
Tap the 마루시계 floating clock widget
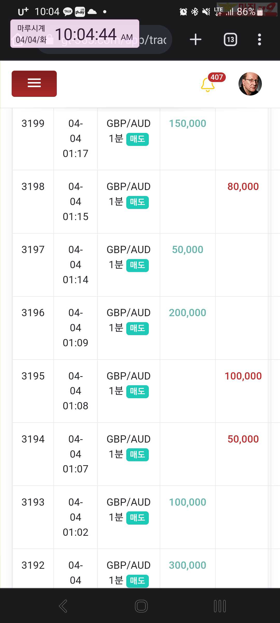point(75,34)
